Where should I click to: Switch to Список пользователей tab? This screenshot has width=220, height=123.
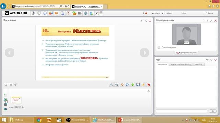tap(181, 64)
